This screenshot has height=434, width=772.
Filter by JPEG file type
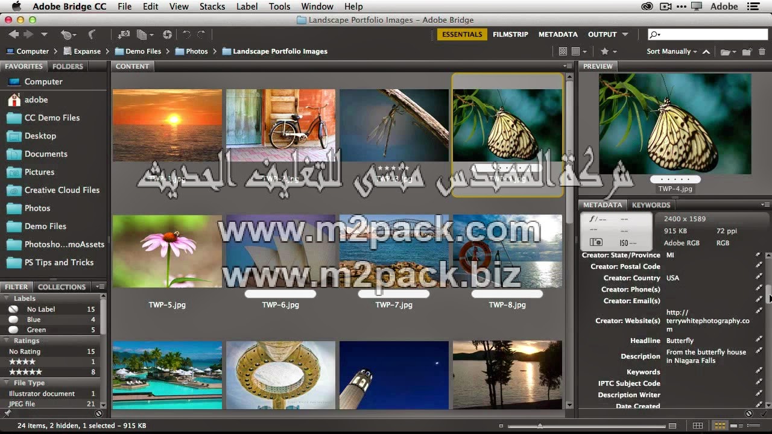point(51,404)
